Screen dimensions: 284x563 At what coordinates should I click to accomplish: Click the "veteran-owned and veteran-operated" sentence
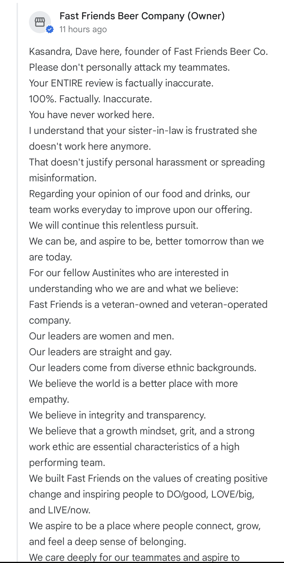pyautogui.click(x=148, y=305)
